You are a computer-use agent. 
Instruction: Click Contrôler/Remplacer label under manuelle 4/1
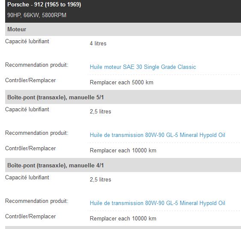pyautogui.click(x=30, y=217)
